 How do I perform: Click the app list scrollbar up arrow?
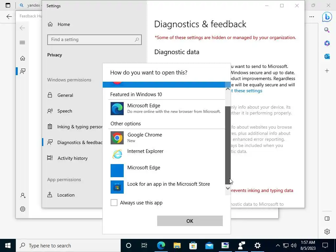[x=228, y=89]
